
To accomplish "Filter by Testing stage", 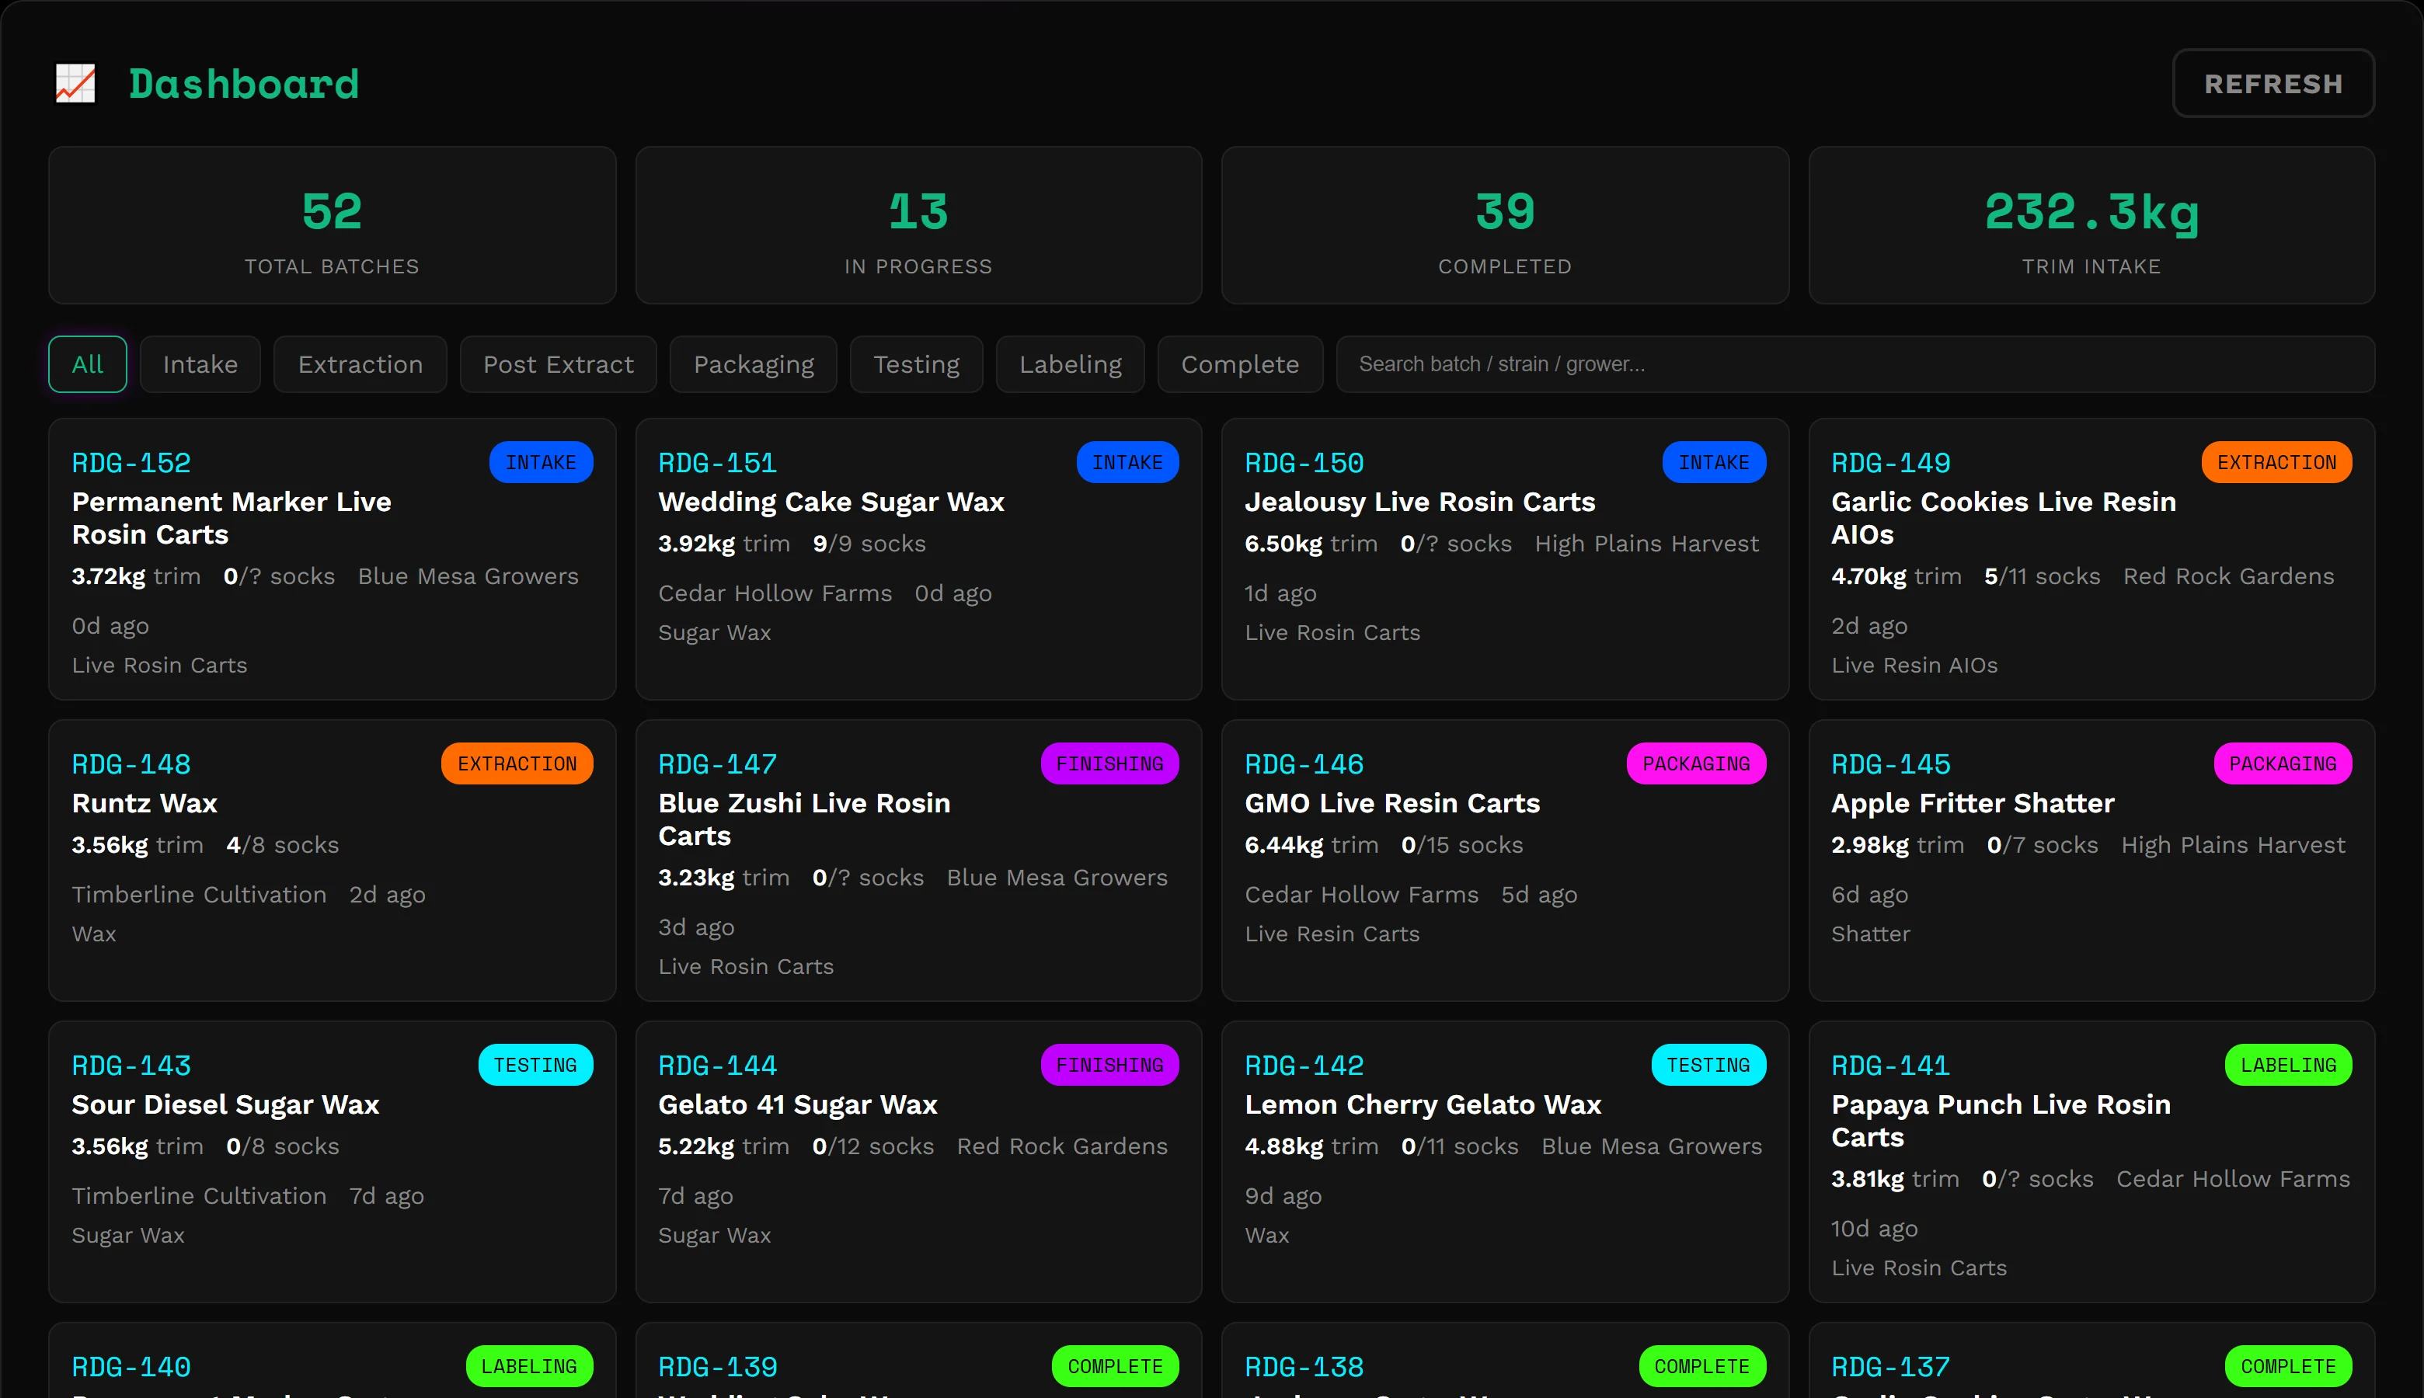I will 916,364.
